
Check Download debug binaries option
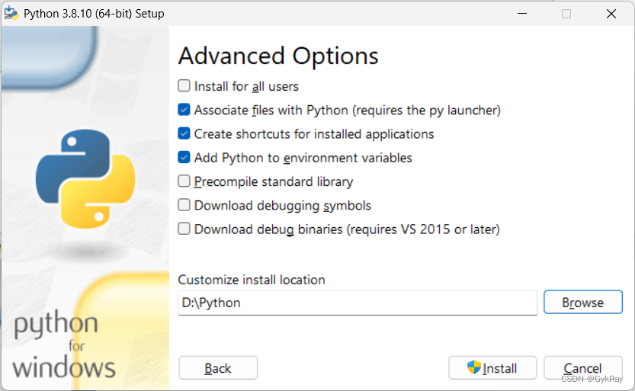click(184, 229)
